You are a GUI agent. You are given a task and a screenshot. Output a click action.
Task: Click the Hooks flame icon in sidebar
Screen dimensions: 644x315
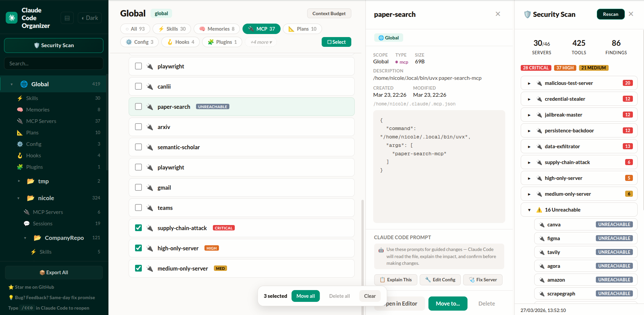coord(21,155)
